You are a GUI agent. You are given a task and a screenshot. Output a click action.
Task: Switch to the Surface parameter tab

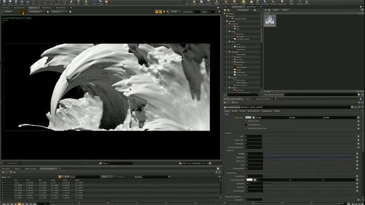click(227, 111)
